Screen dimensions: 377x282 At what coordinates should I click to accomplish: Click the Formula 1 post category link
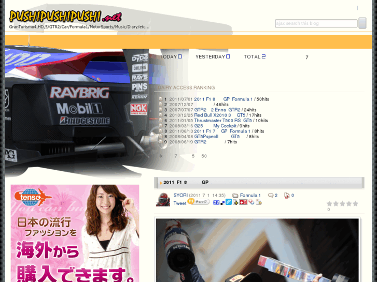click(x=250, y=195)
